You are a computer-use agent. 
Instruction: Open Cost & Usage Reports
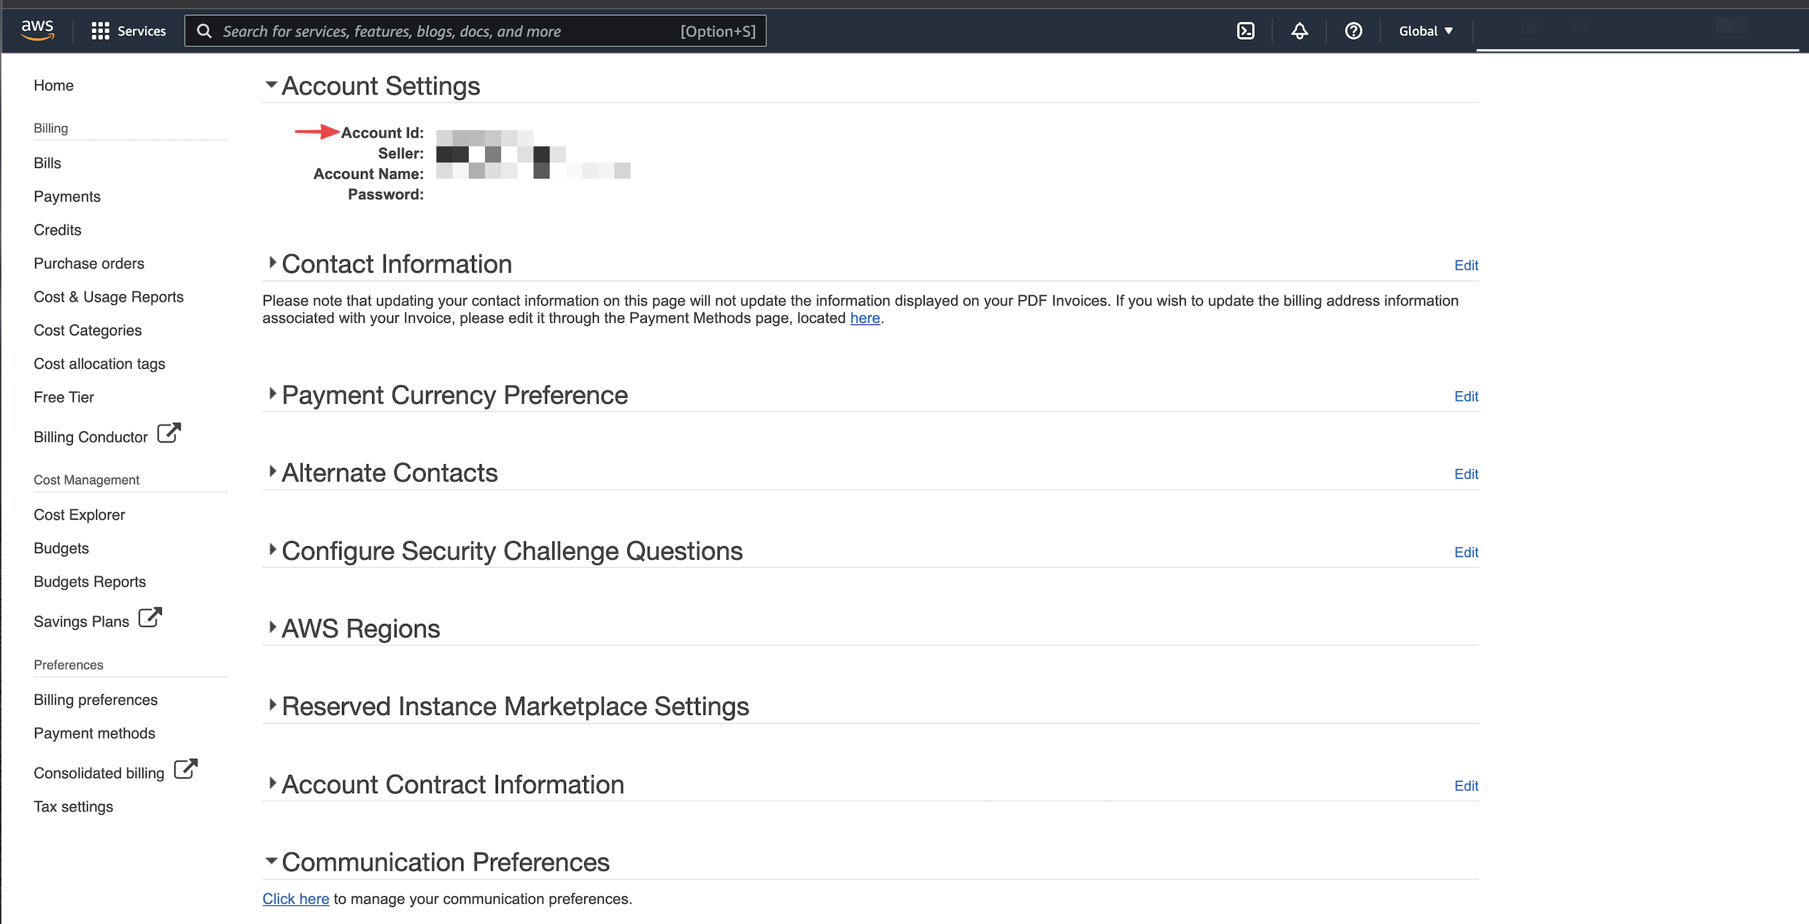[108, 297]
